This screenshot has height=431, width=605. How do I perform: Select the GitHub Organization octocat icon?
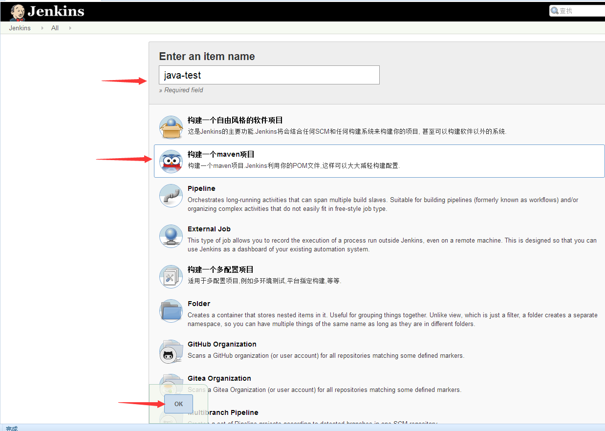[x=171, y=351]
